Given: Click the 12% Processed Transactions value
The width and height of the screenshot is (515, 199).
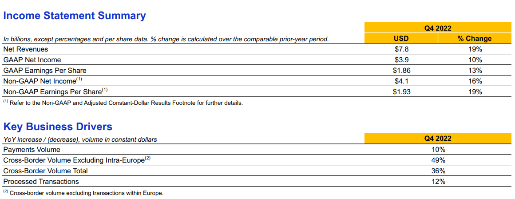Looking at the screenshot, I should coord(438,181).
